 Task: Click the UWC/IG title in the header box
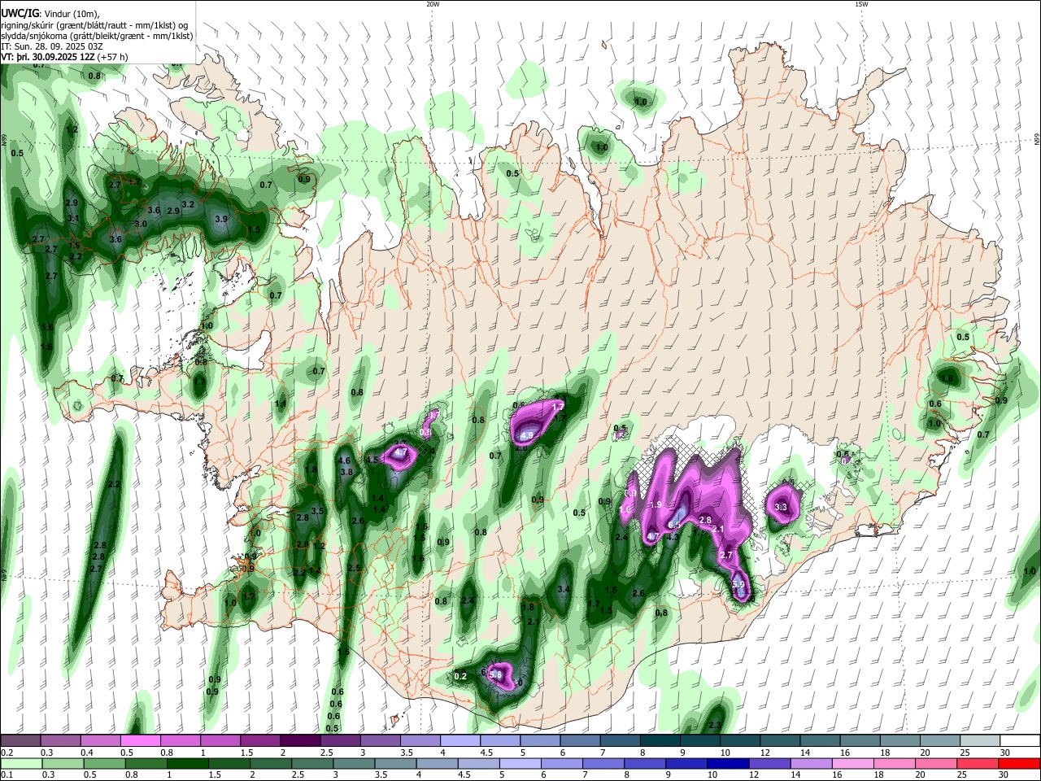(x=20, y=13)
